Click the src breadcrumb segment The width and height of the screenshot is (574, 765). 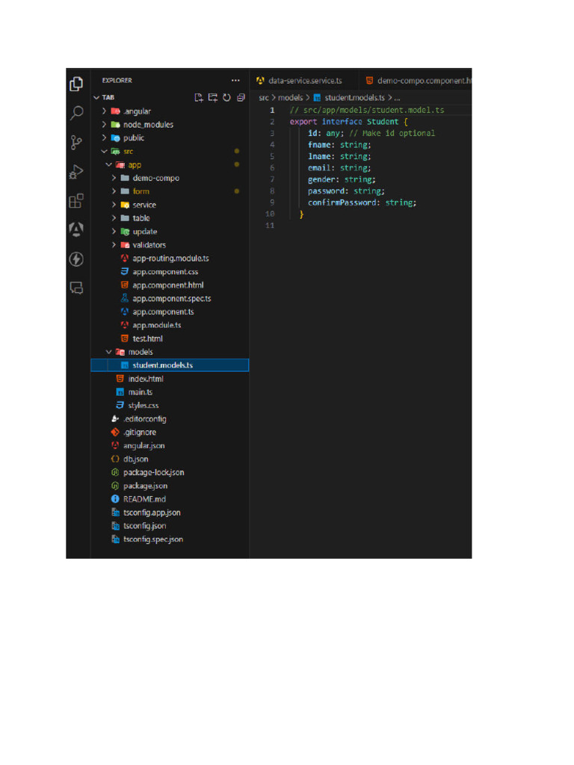click(x=264, y=98)
